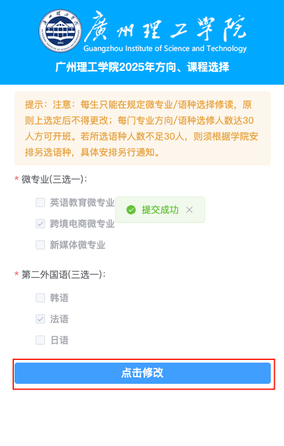The image size is (284, 446).
Task: Check the 英语教育微专业 checkbox
Action: click(x=40, y=202)
